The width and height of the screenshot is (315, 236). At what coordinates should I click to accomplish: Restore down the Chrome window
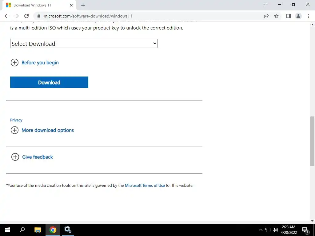294,4
